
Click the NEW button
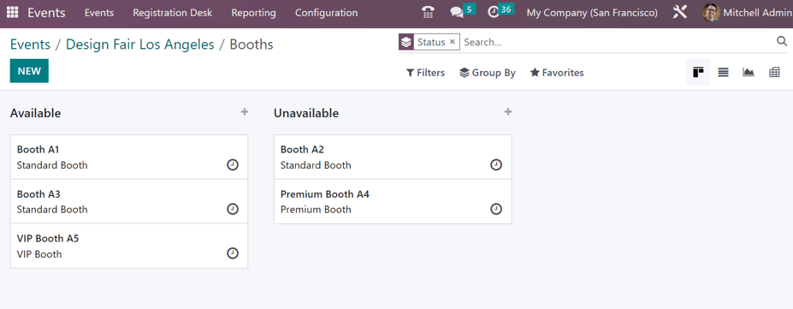coord(29,71)
